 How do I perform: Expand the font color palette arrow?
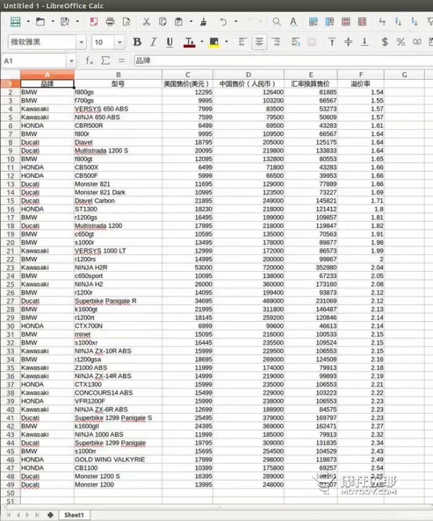tap(202, 42)
